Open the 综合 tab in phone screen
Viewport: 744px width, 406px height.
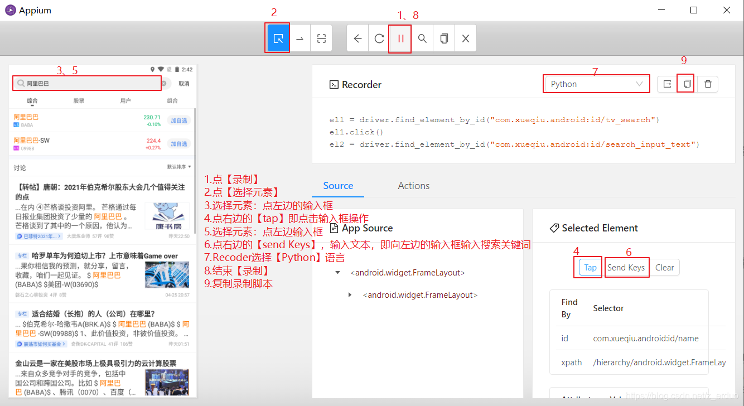point(33,101)
